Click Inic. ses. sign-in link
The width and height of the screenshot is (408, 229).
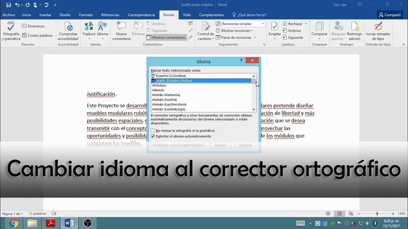click(341, 5)
